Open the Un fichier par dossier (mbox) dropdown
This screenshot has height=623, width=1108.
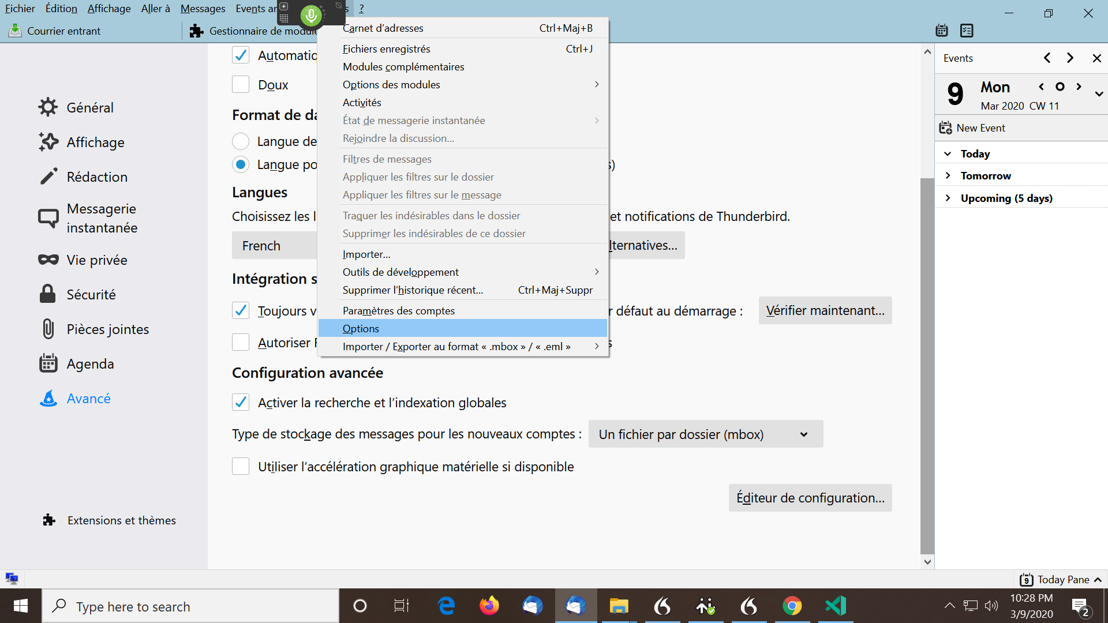705,434
